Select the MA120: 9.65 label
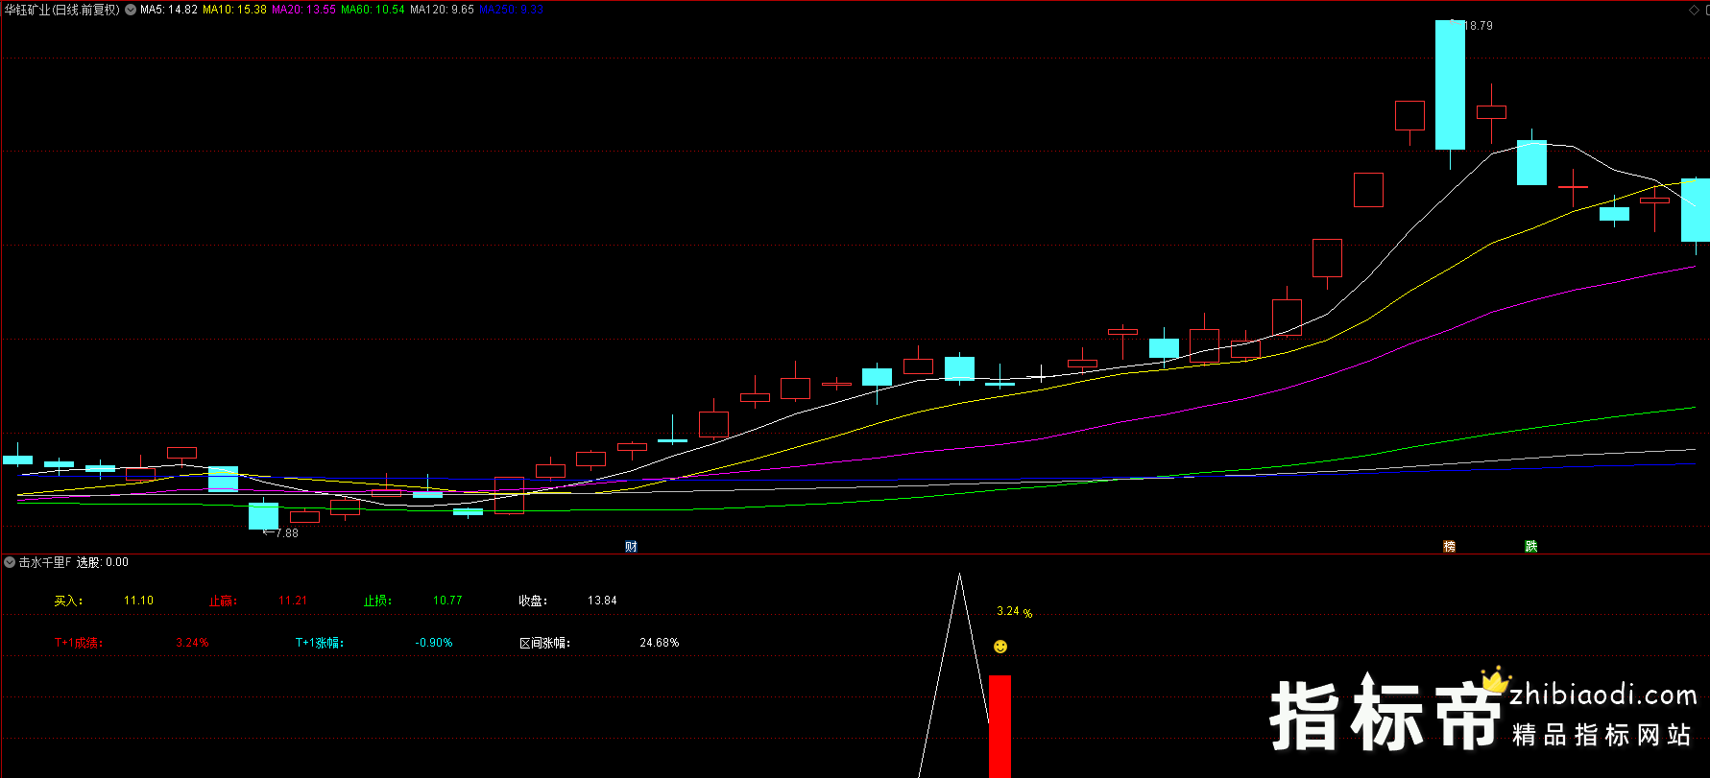 [442, 10]
